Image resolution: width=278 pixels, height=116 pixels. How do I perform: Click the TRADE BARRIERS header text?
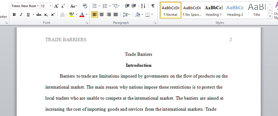(x=66, y=40)
